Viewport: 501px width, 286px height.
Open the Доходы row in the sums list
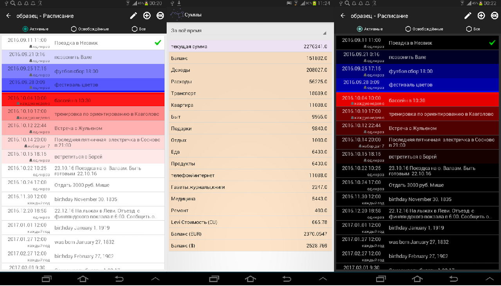[x=250, y=70]
